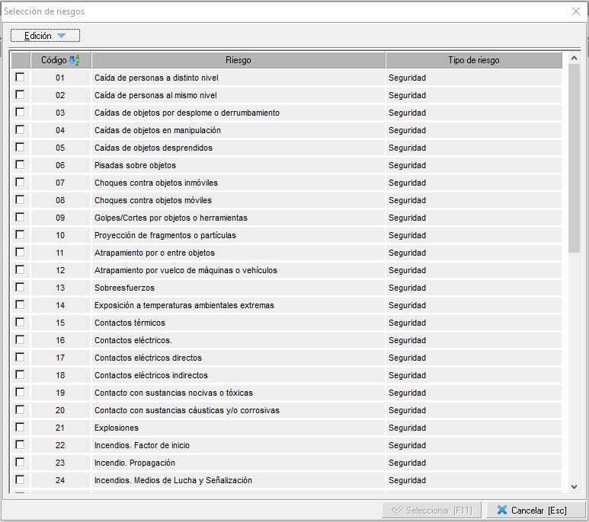Sort by Tipo de riesgo column header

473,60
